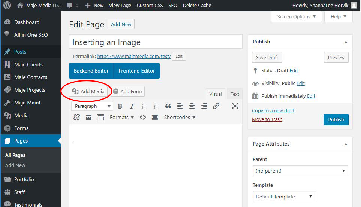Toggle italic formatting

[x=132, y=106]
